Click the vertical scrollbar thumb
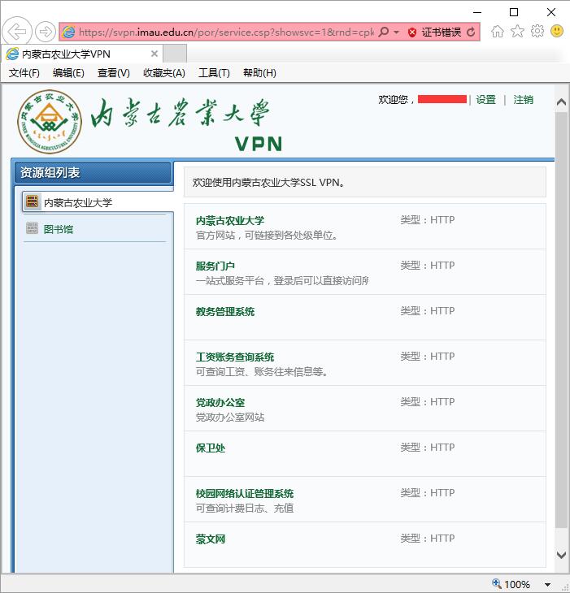This screenshot has height=593, width=570. [561, 319]
